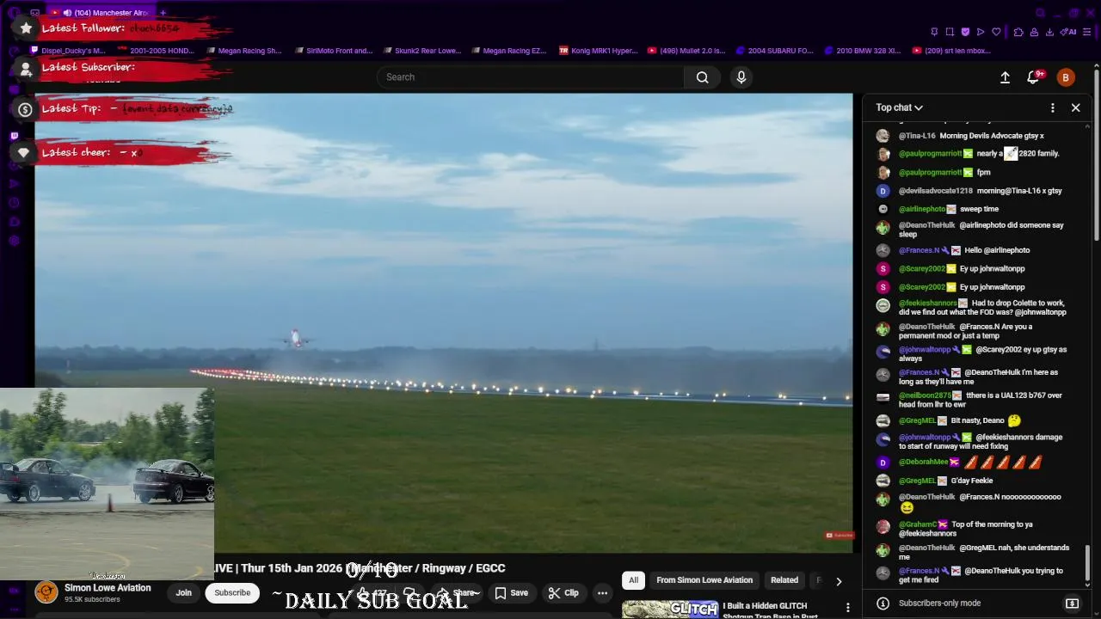Viewport: 1101px width, 619px height.
Task: Open the SiriMoto Front and... bookmark
Action: pos(333,51)
